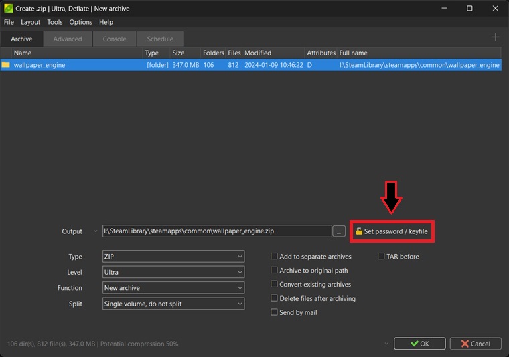Sort by the Type column header
This screenshot has height=357, width=509.
[x=156, y=53]
